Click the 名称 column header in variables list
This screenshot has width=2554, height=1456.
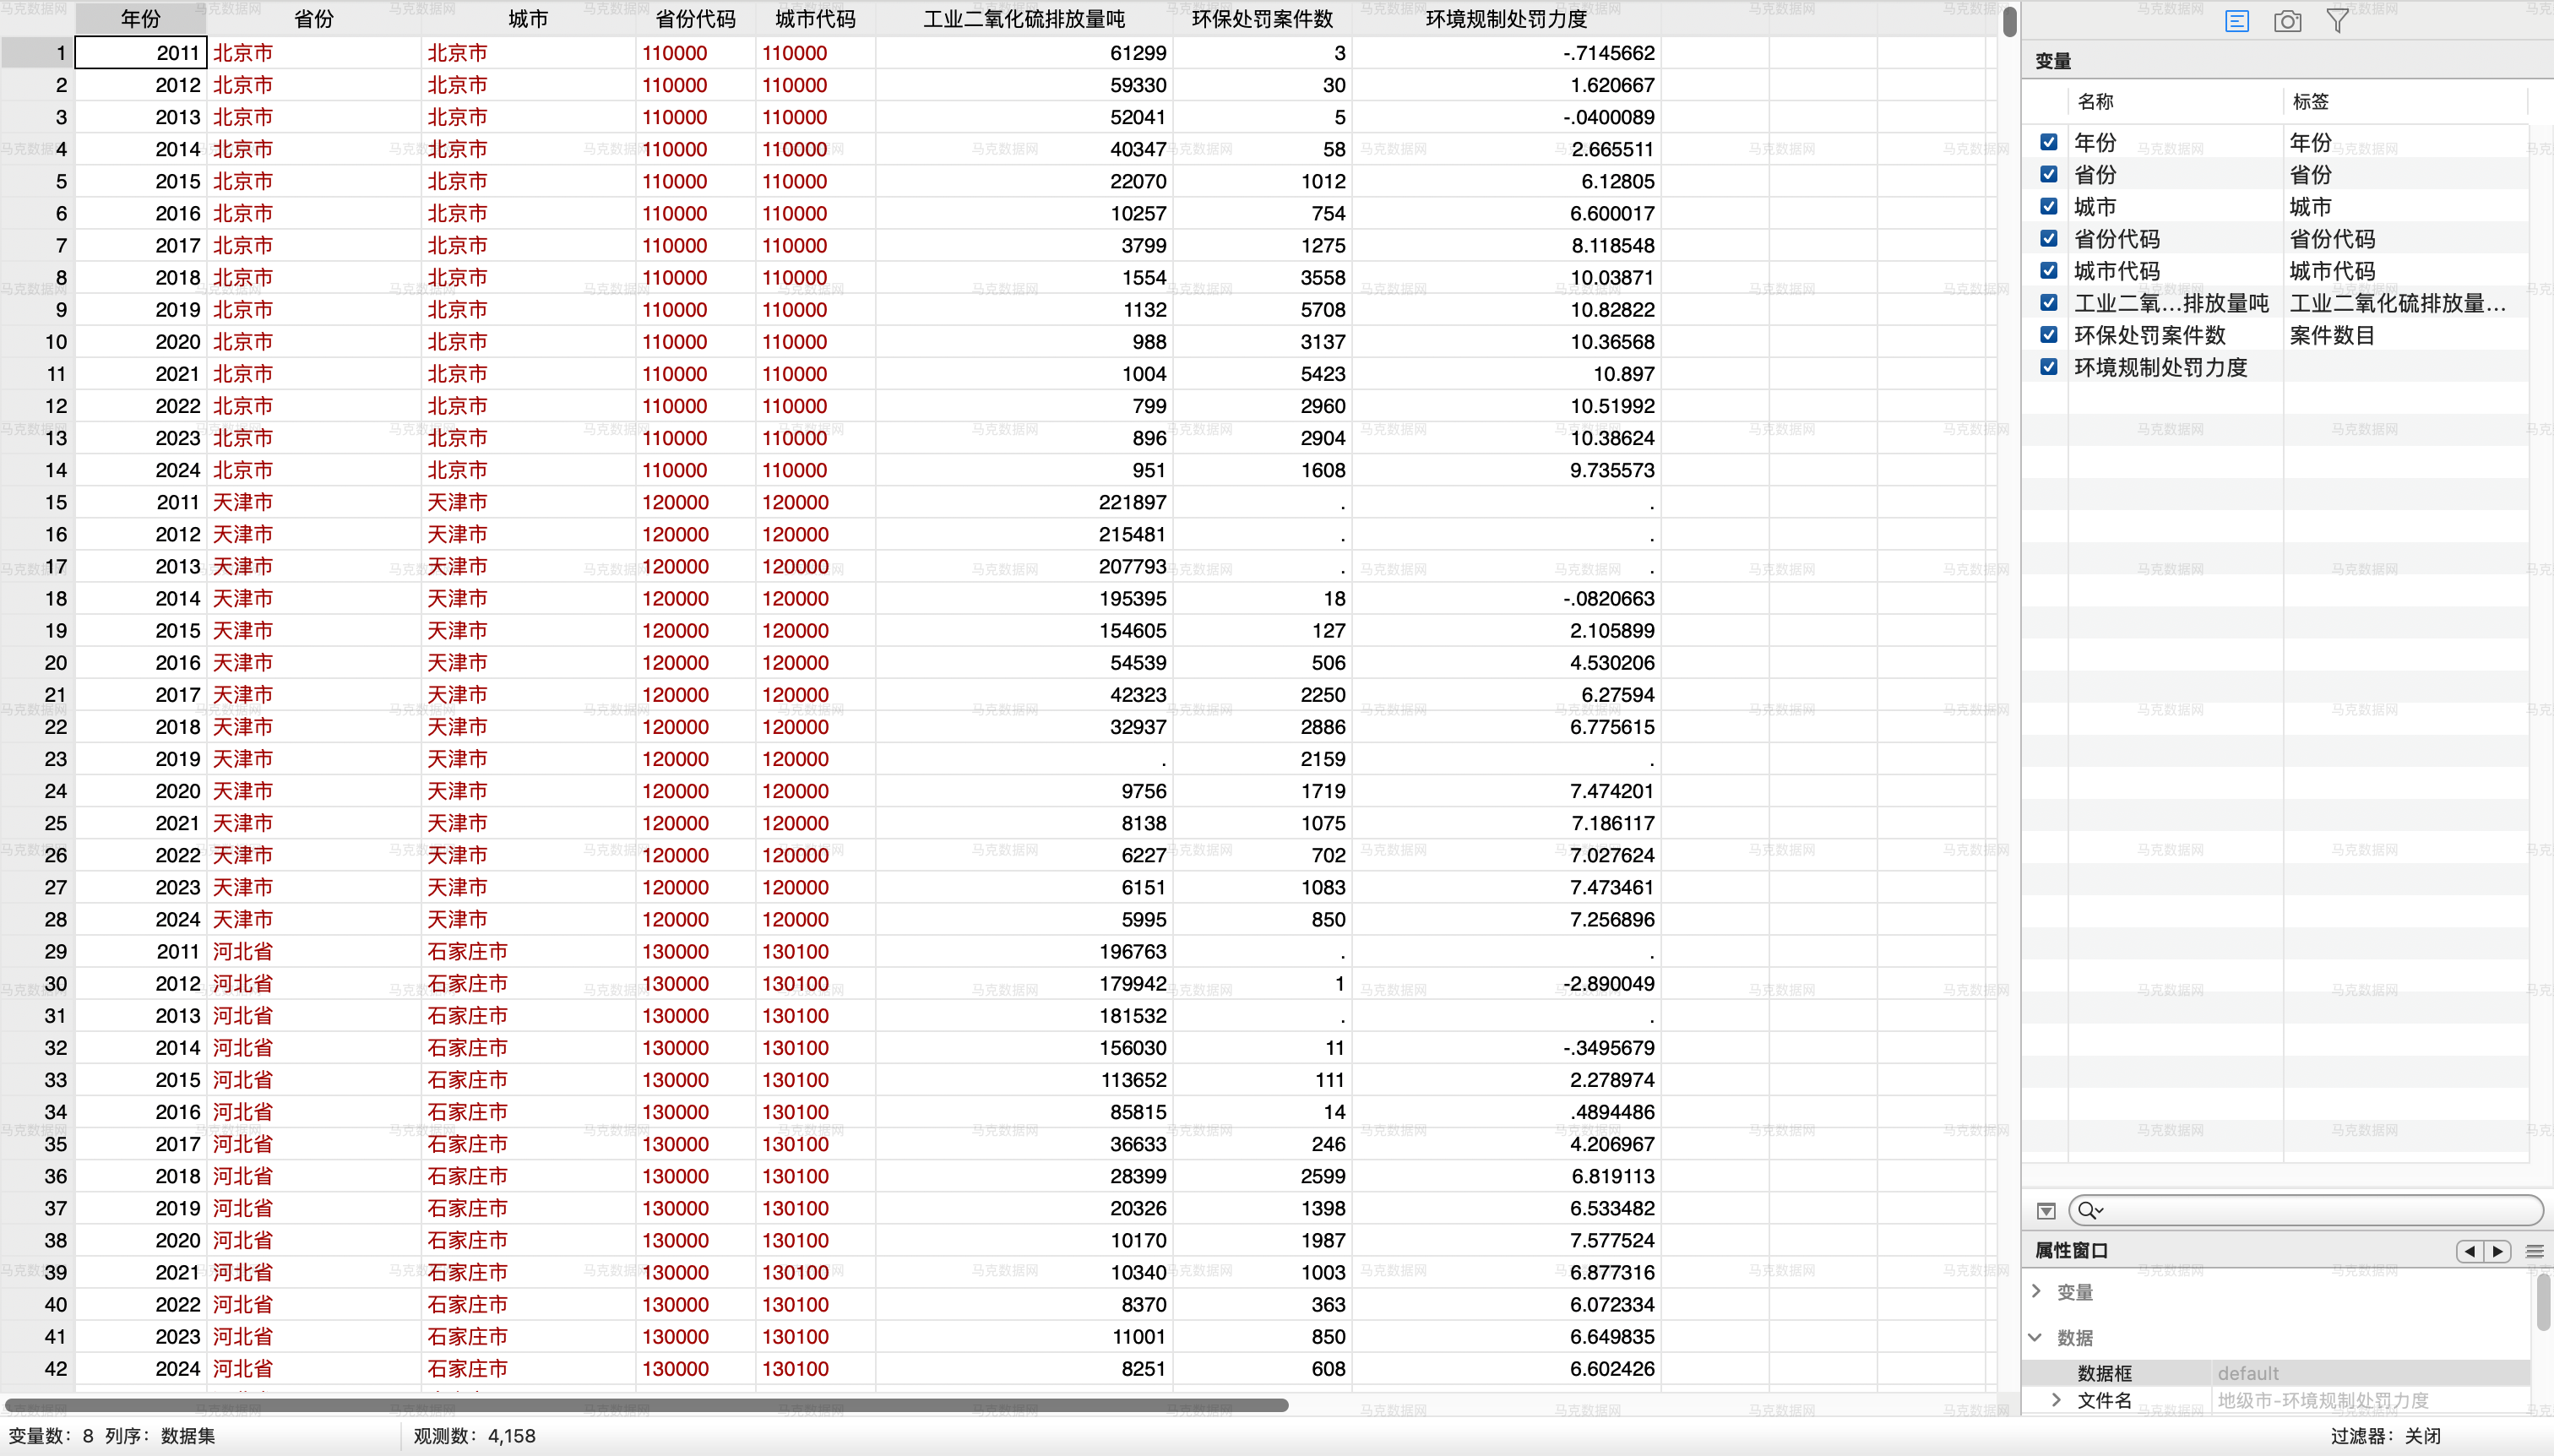coord(2095,101)
